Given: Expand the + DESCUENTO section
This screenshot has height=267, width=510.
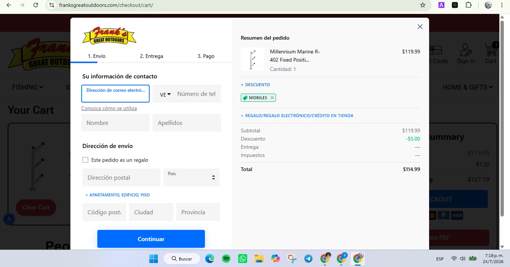Looking at the screenshot, I should pos(255,85).
